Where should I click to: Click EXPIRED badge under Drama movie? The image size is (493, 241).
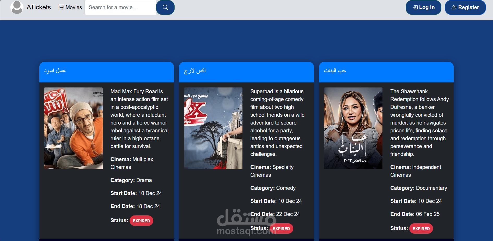point(141,221)
